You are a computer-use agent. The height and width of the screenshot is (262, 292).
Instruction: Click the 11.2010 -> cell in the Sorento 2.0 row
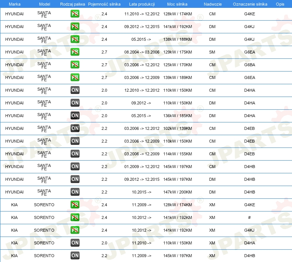pos(142,243)
